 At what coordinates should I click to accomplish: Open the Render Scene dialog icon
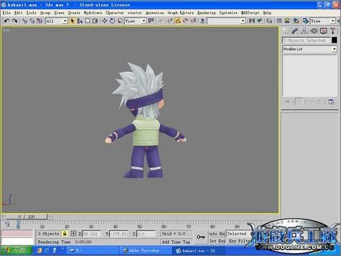pos(306,21)
